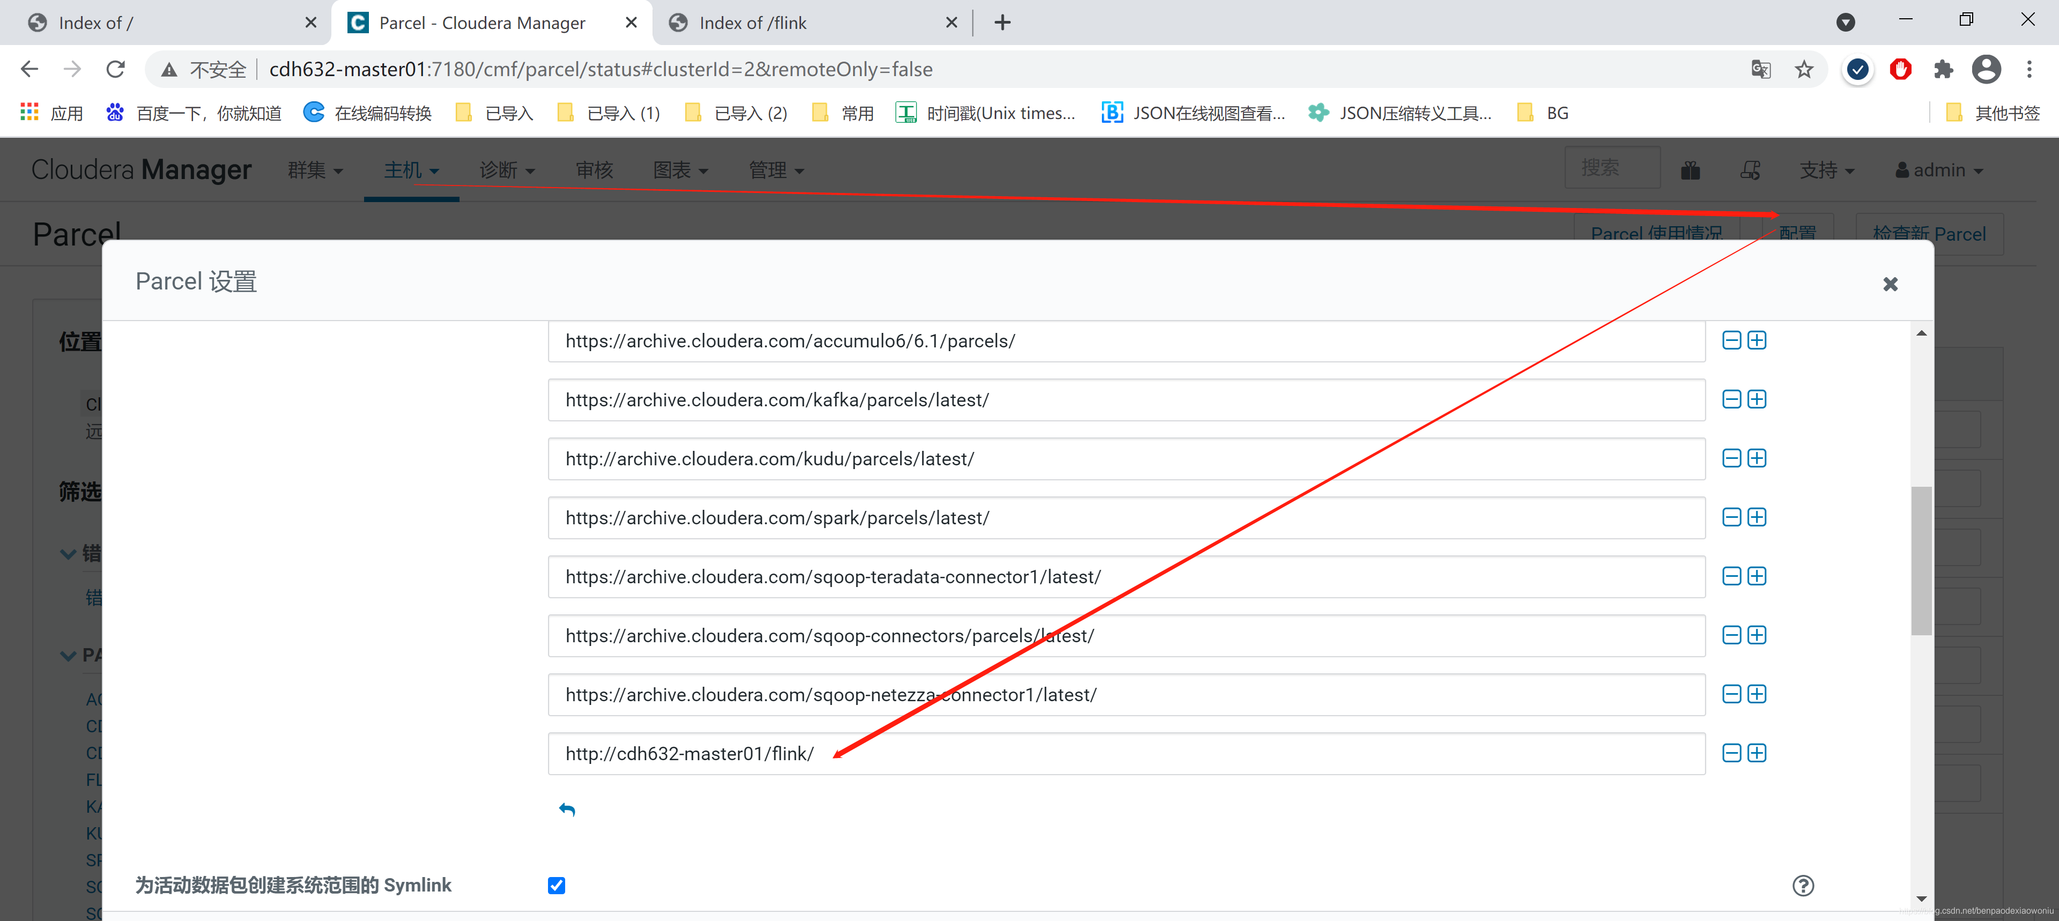This screenshot has height=921, width=2059.
Task: Click the dialog scrollbar down arrow
Action: click(x=1922, y=898)
